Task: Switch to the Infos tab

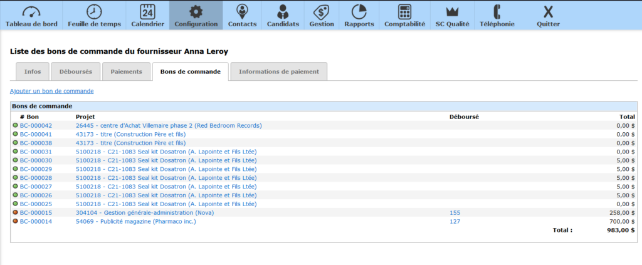Action: tap(33, 71)
